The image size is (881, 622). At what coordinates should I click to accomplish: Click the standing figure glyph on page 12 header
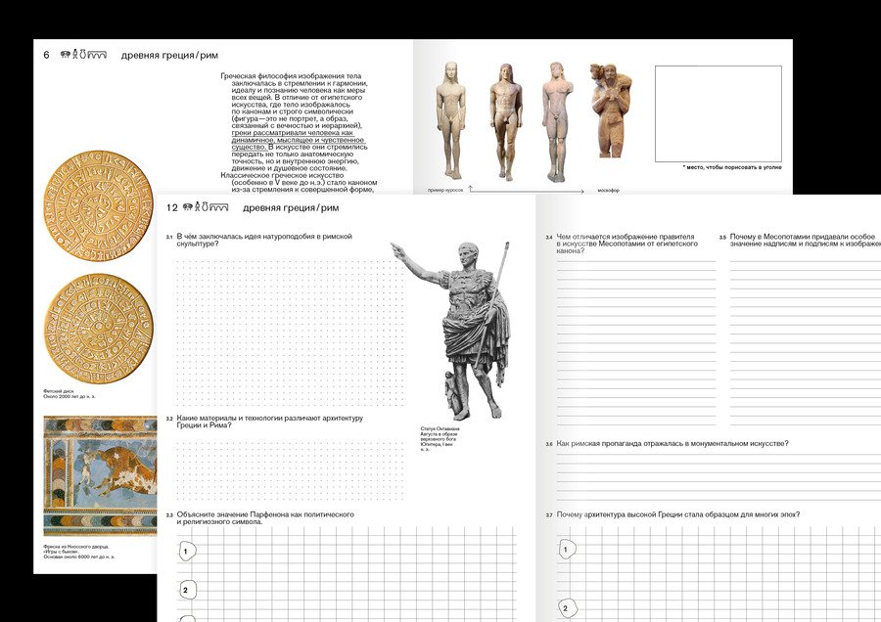point(197,207)
